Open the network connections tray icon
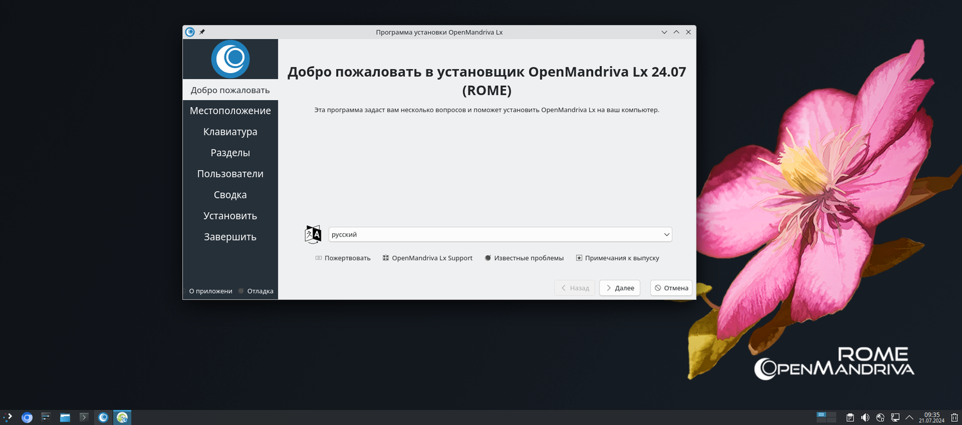962x425 pixels. click(x=896, y=417)
